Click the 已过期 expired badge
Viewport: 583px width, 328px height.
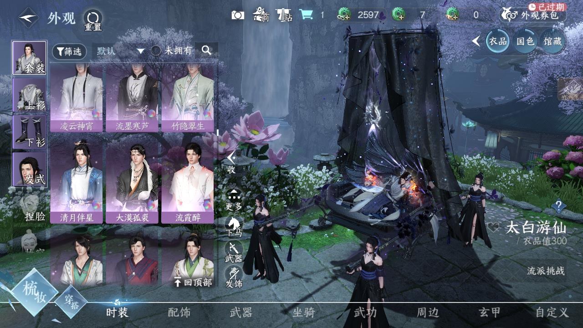547,7
